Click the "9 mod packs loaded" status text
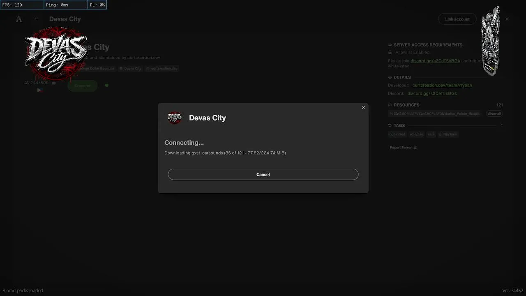Viewport: 526px width, 296px height. [x=23, y=291]
